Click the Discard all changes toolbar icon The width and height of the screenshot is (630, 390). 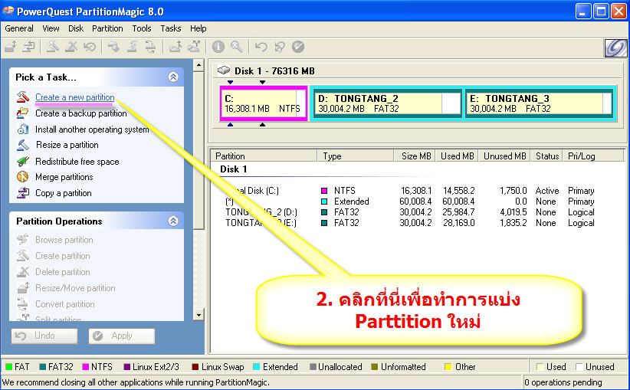pos(280,47)
